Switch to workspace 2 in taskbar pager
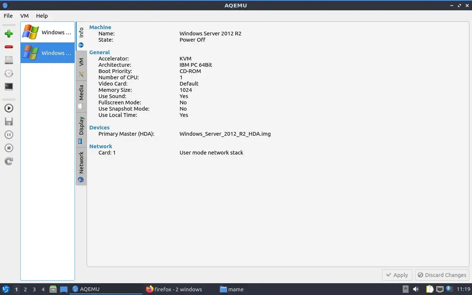 25,289
